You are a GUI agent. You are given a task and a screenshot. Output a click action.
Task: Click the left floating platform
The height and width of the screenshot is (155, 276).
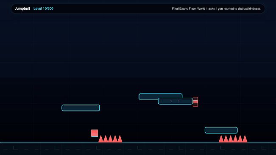pos(81,108)
